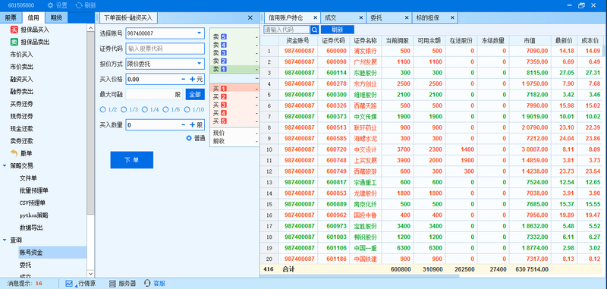
Task: Open 行情源 chart icon in status bar
Action: coord(69,284)
